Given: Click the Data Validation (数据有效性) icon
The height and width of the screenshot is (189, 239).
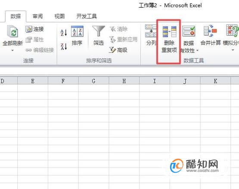Looking at the screenshot, I should [189, 31].
